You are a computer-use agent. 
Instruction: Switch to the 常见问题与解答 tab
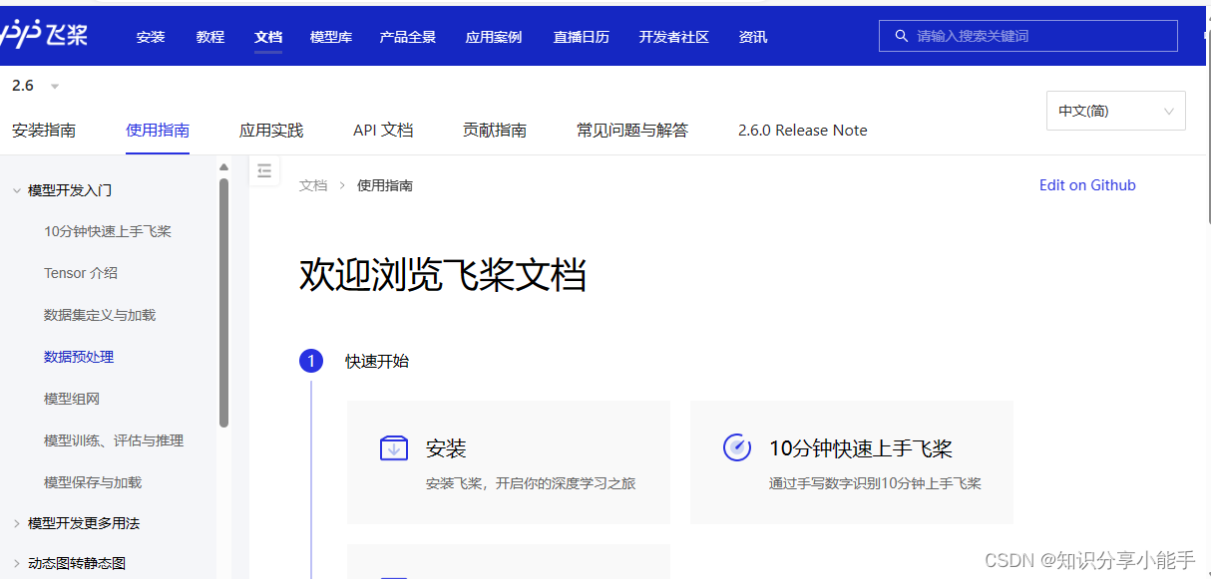[x=632, y=131]
